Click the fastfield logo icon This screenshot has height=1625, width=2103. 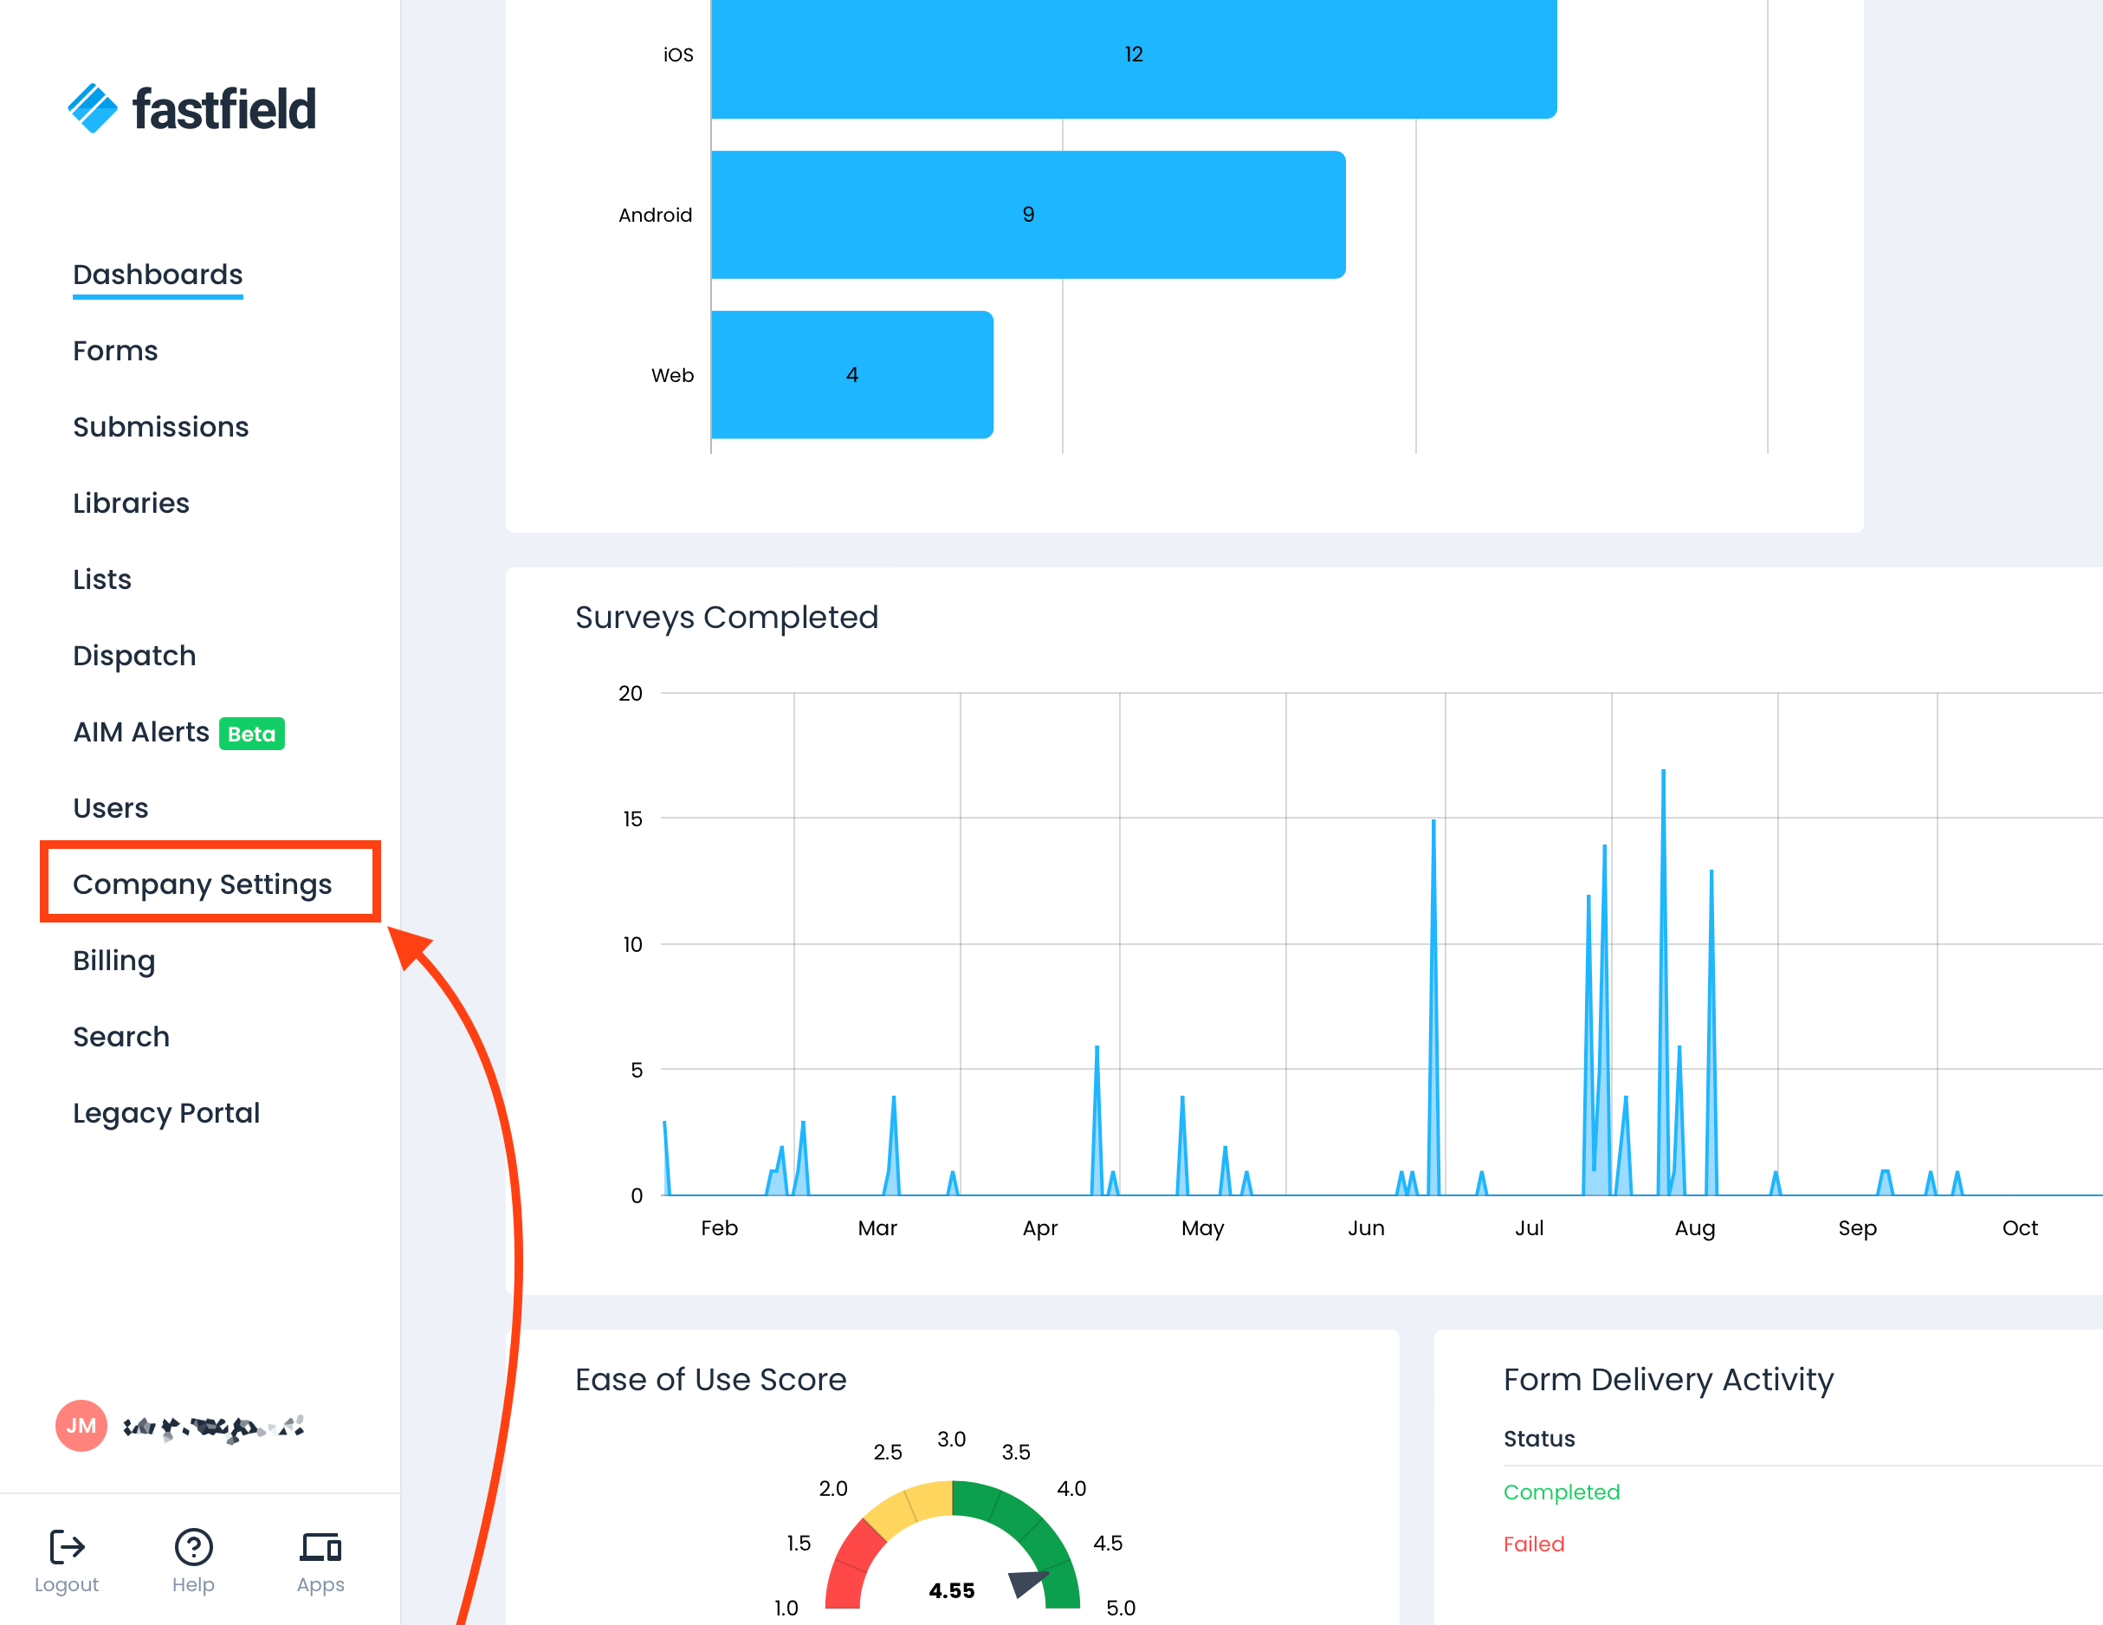point(93,108)
